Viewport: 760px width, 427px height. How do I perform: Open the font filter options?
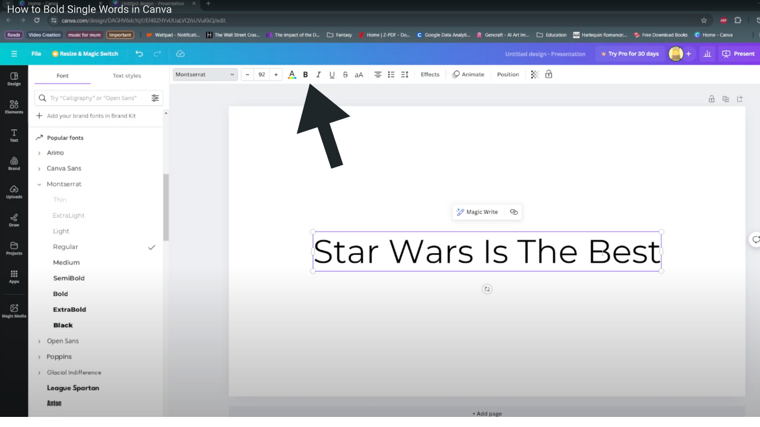tap(155, 98)
